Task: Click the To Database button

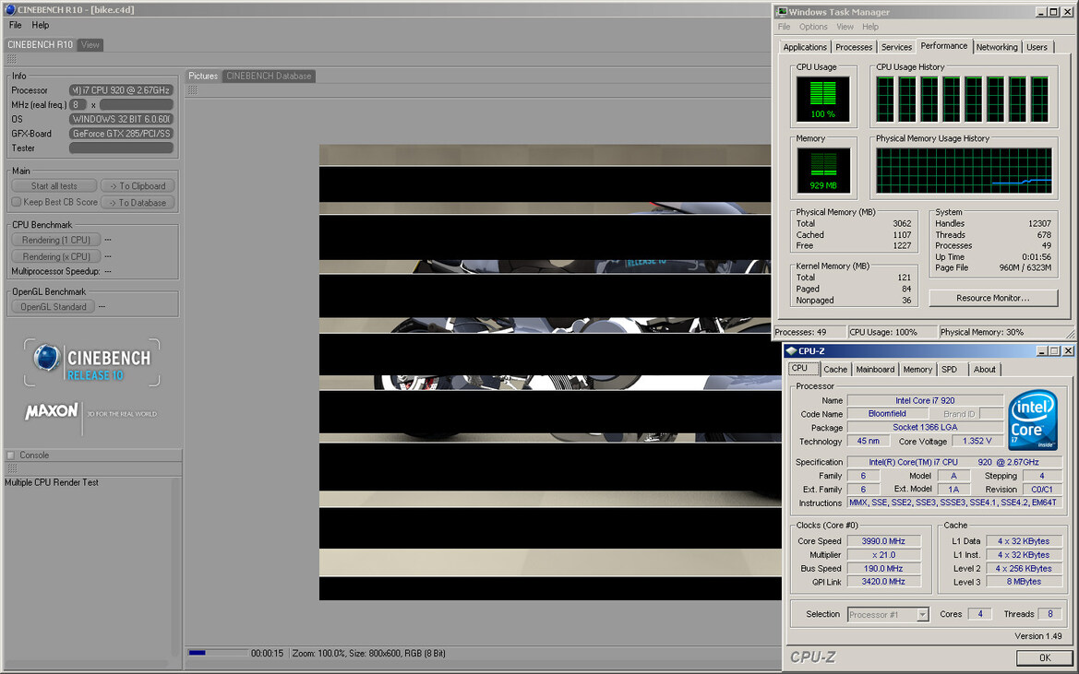Action: (x=138, y=203)
